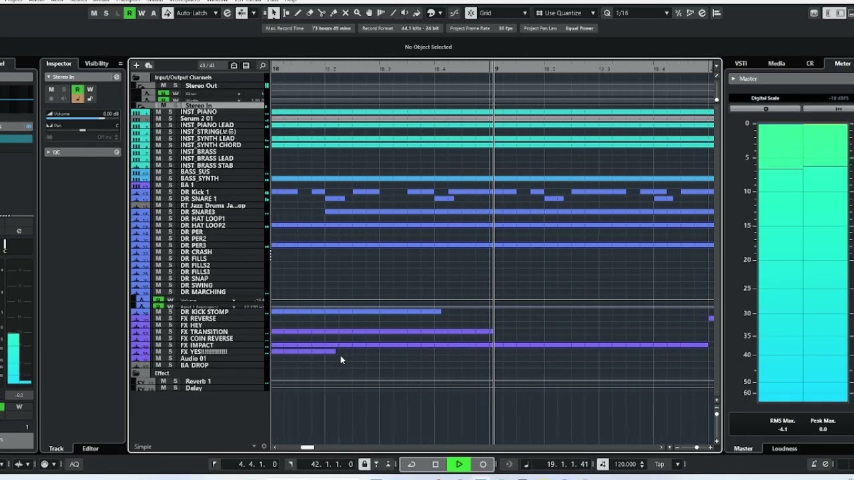The height and width of the screenshot is (480, 854).
Task: Select the Range Selection tool
Action: point(286,13)
